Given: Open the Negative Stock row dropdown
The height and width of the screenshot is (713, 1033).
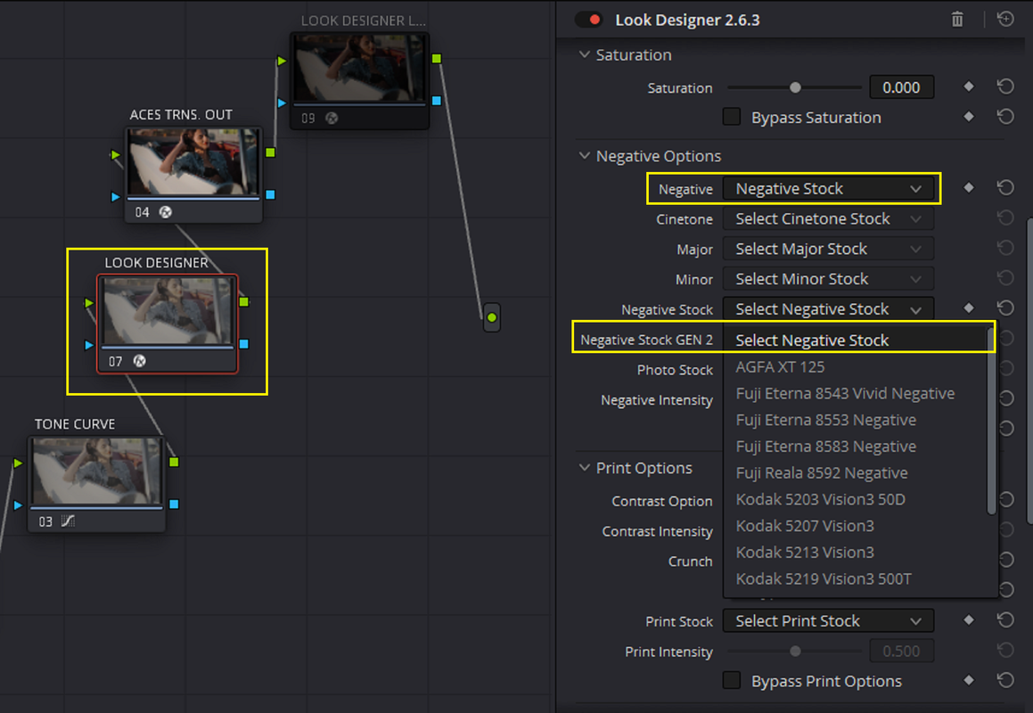Looking at the screenshot, I should pyautogui.click(x=828, y=309).
